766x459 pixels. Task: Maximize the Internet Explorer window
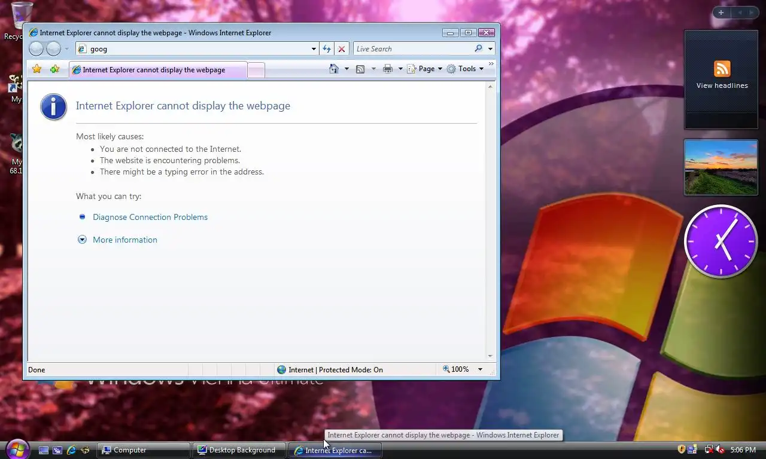pyautogui.click(x=468, y=32)
